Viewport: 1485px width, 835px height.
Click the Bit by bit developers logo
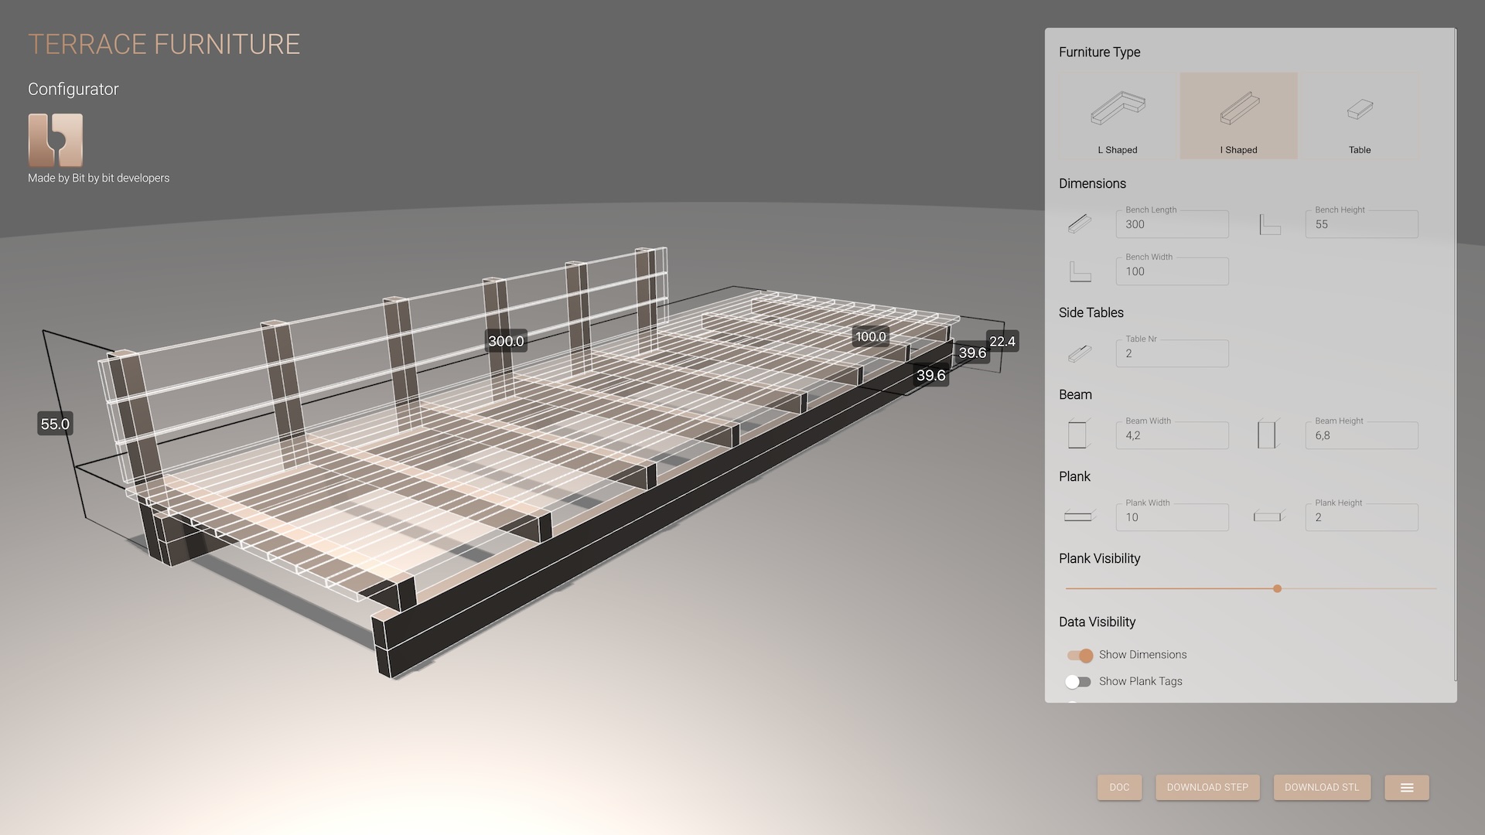click(56, 140)
